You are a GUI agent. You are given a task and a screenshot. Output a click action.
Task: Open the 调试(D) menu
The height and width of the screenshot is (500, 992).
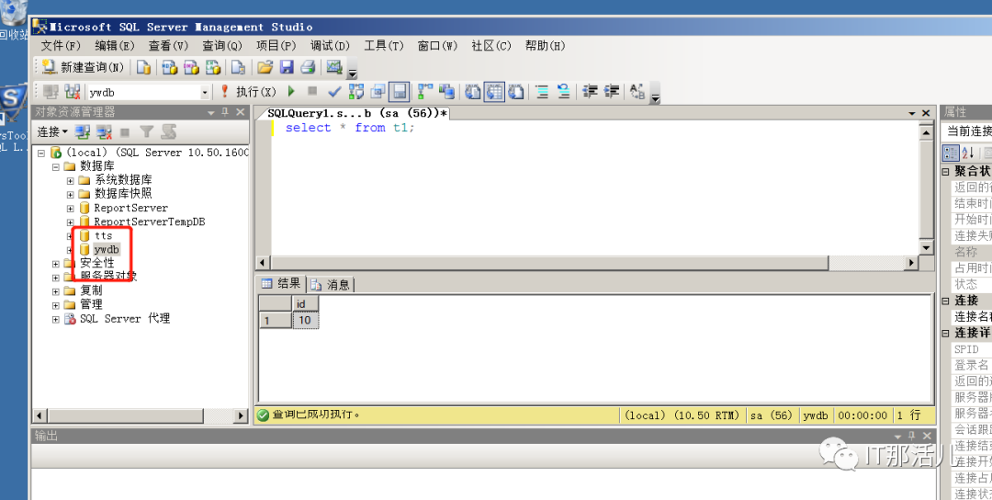click(330, 46)
